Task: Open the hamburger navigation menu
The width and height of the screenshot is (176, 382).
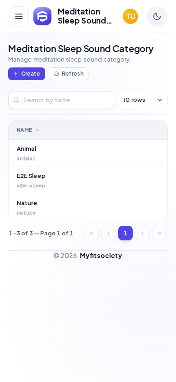Action: [19, 16]
